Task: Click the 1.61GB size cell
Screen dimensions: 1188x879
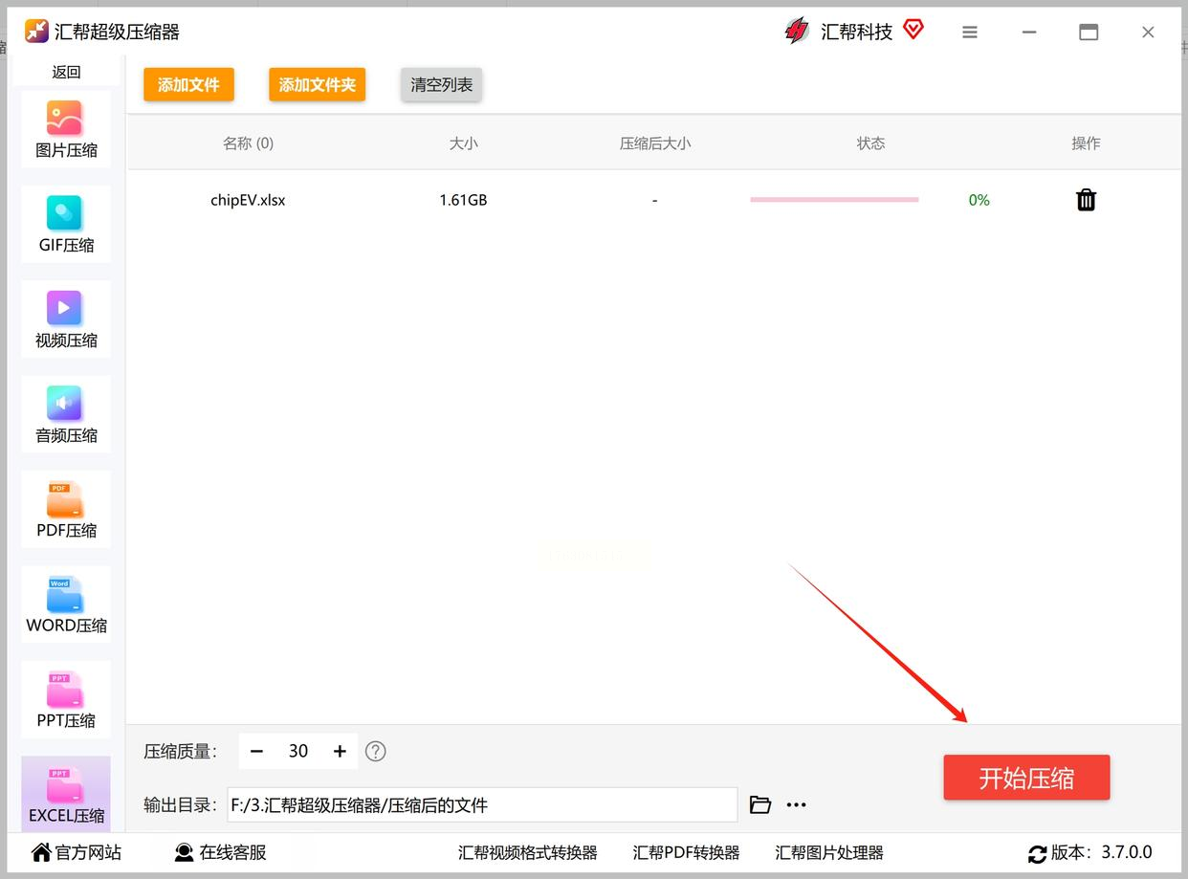Action: point(463,200)
